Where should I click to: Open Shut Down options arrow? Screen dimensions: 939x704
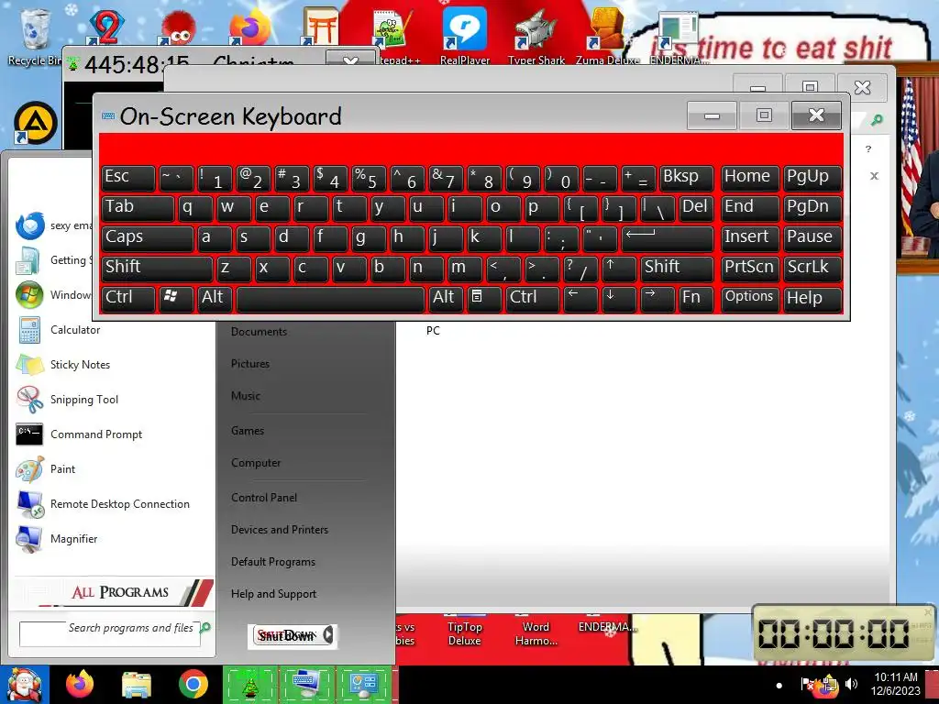328,635
